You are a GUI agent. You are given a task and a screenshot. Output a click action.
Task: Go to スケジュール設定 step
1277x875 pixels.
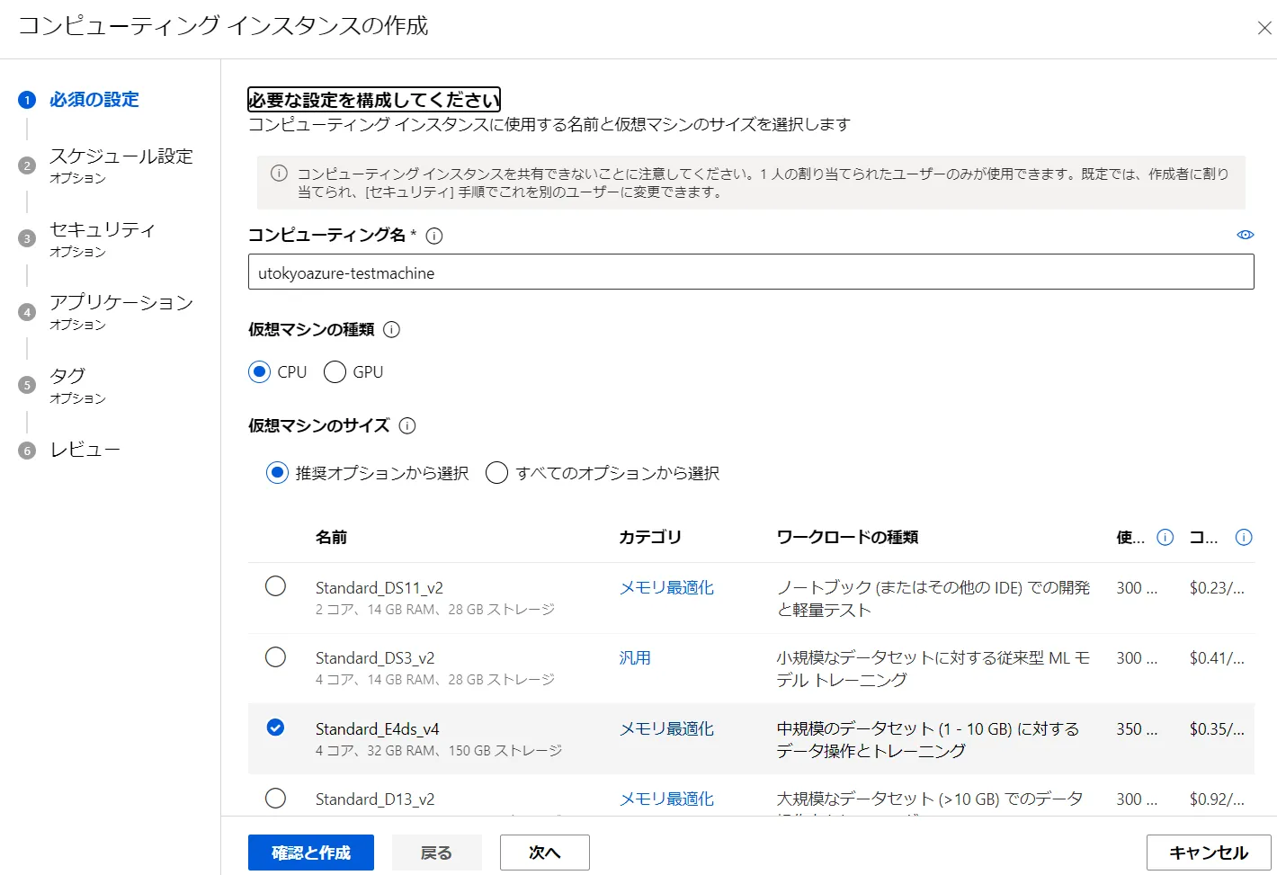click(121, 156)
